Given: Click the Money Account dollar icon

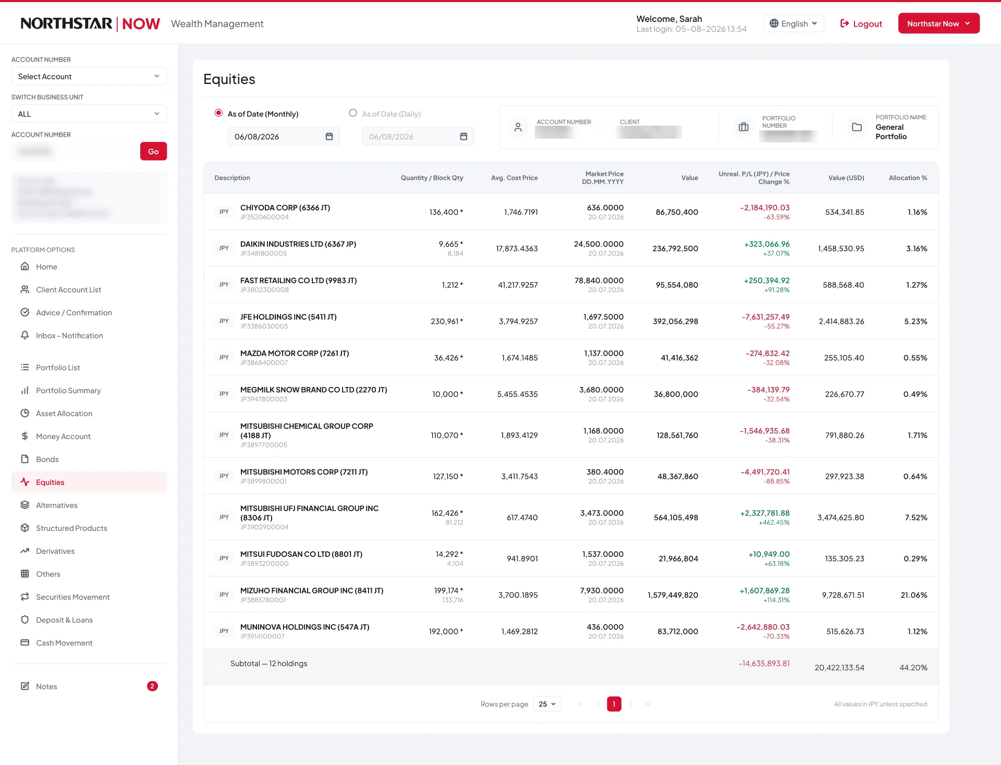Looking at the screenshot, I should (25, 436).
